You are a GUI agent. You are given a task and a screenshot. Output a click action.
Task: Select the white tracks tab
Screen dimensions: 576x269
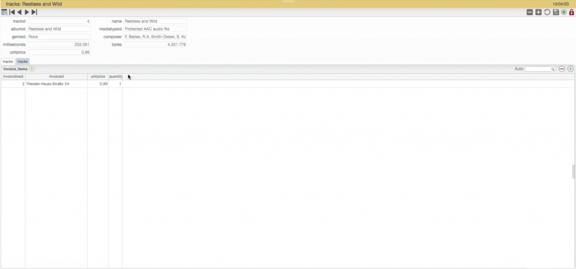click(x=8, y=62)
